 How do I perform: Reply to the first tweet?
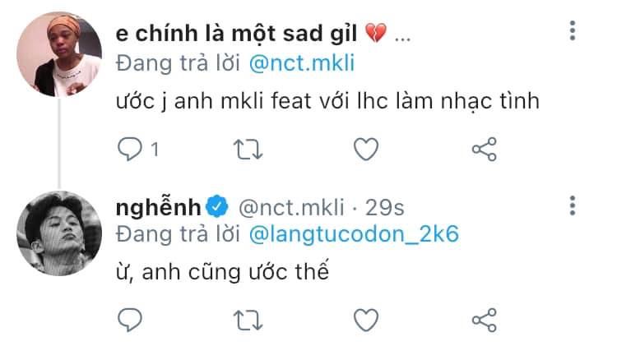click(129, 150)
